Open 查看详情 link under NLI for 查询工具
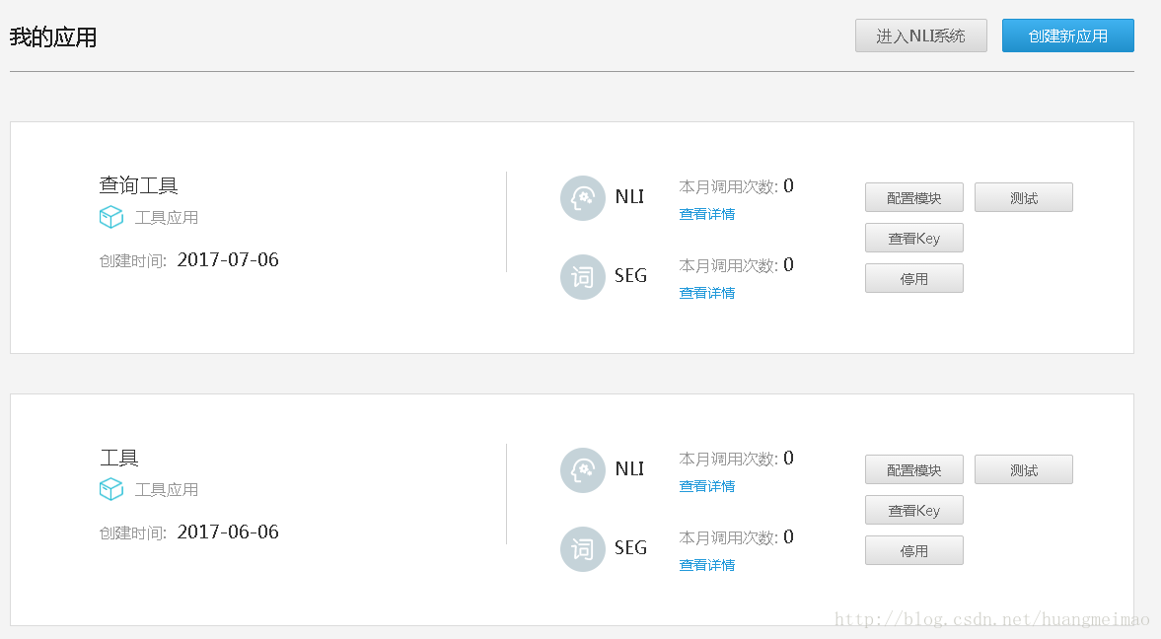 coord(707,214)
